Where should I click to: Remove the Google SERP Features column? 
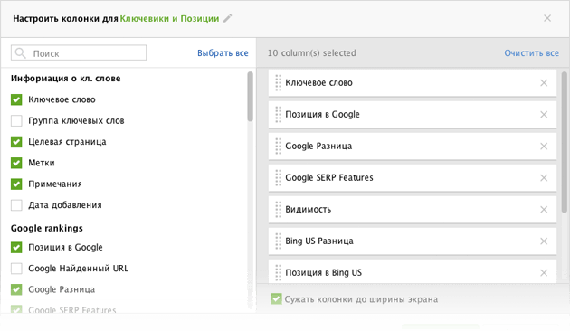[x=544, y=177]
